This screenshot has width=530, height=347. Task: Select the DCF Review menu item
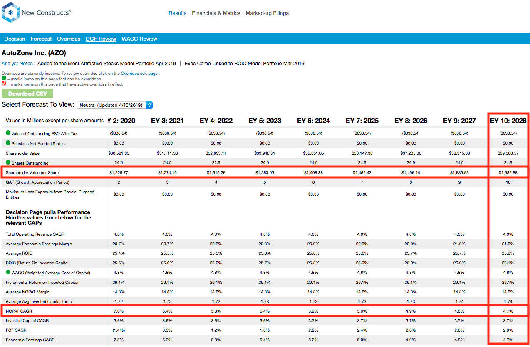(101, 39)
